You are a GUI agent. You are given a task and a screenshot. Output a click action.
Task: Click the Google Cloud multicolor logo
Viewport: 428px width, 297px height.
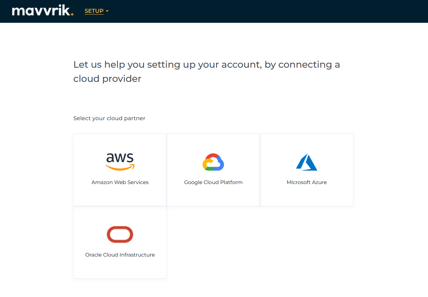click(x=213, y=162)
